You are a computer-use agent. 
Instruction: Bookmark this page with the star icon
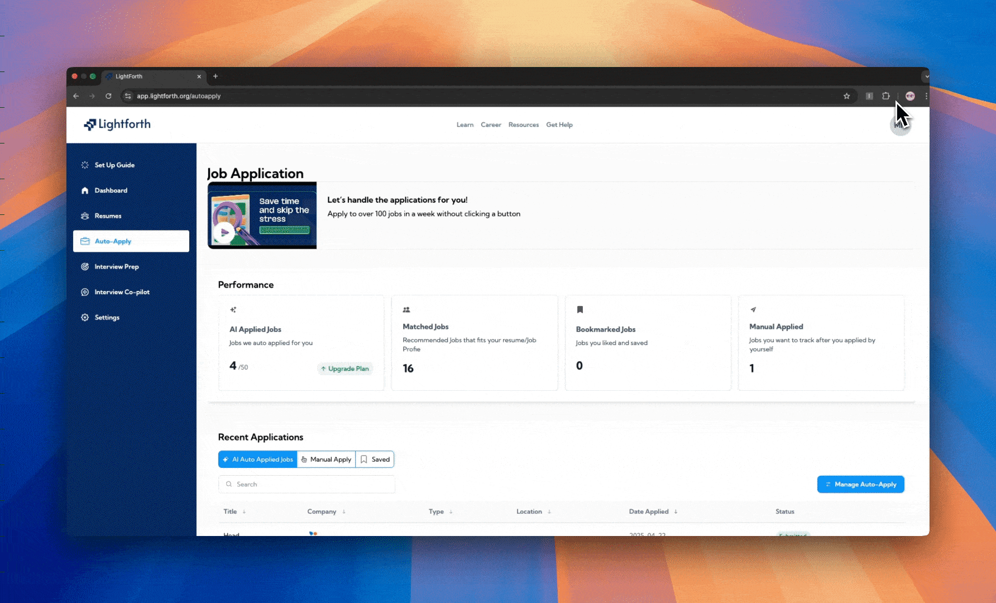(846, 96)
